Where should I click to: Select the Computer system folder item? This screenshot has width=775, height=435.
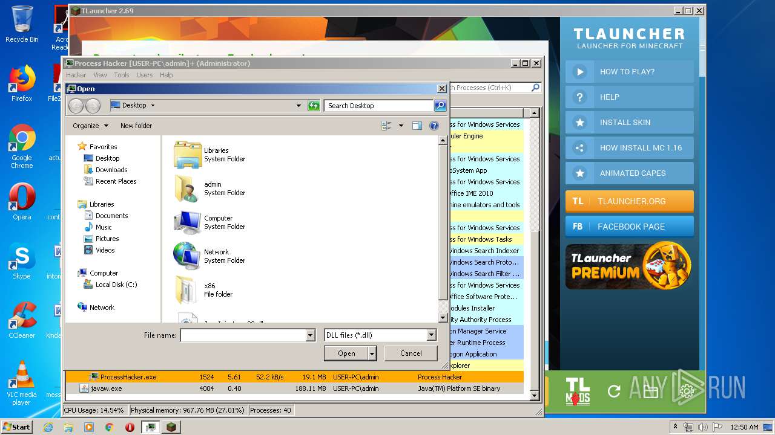coord(209,222)
